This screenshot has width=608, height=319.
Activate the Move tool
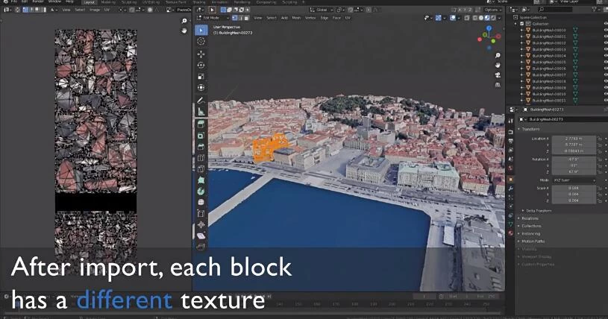point(201,54)
